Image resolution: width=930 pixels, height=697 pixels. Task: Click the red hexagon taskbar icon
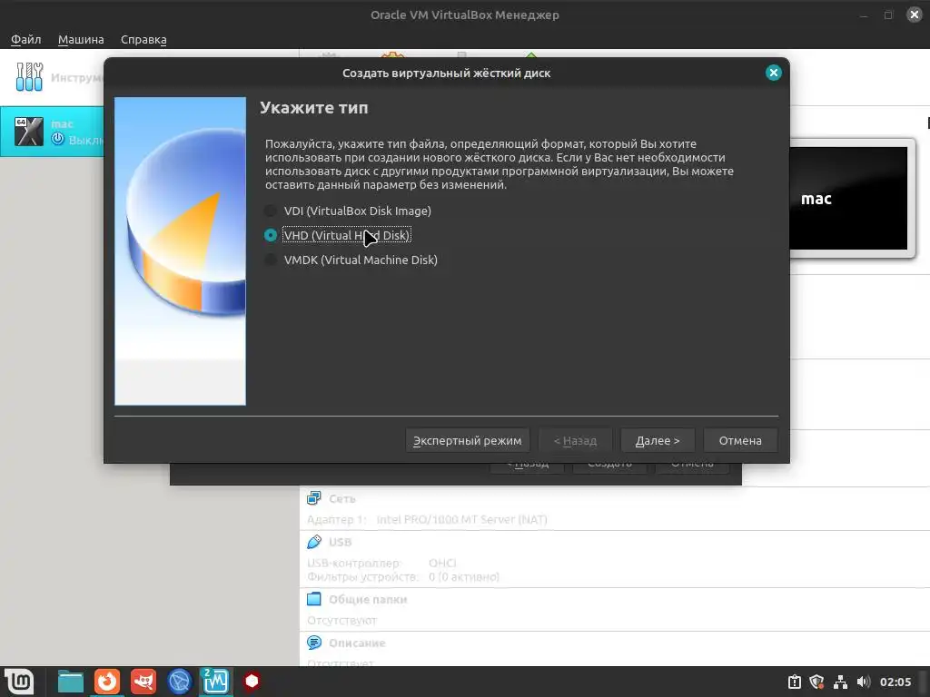(x=252, y=682)
